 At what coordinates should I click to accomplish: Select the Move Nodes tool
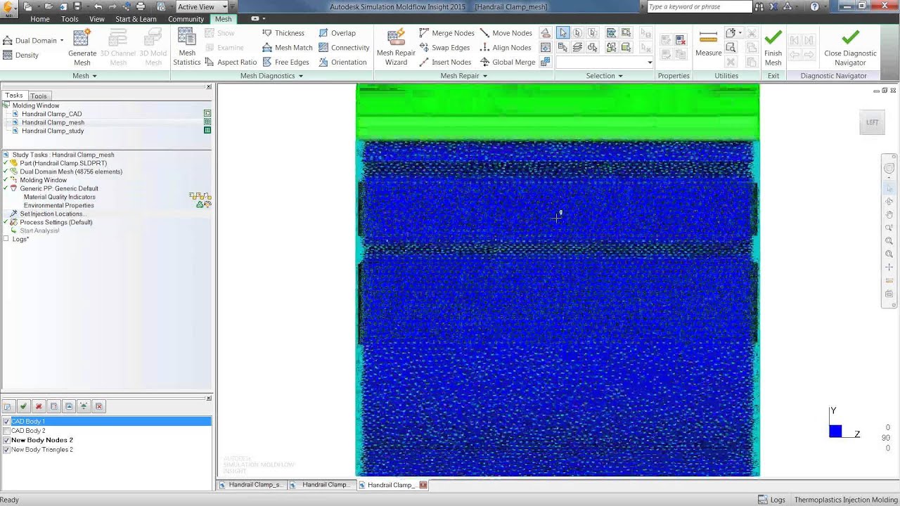[x=506, y=33]
